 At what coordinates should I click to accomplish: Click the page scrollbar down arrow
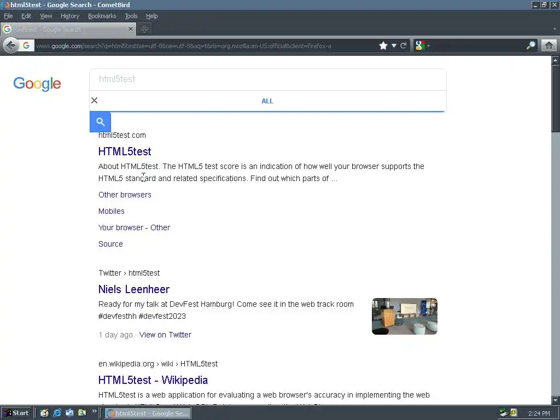click(x=556, y=400)
